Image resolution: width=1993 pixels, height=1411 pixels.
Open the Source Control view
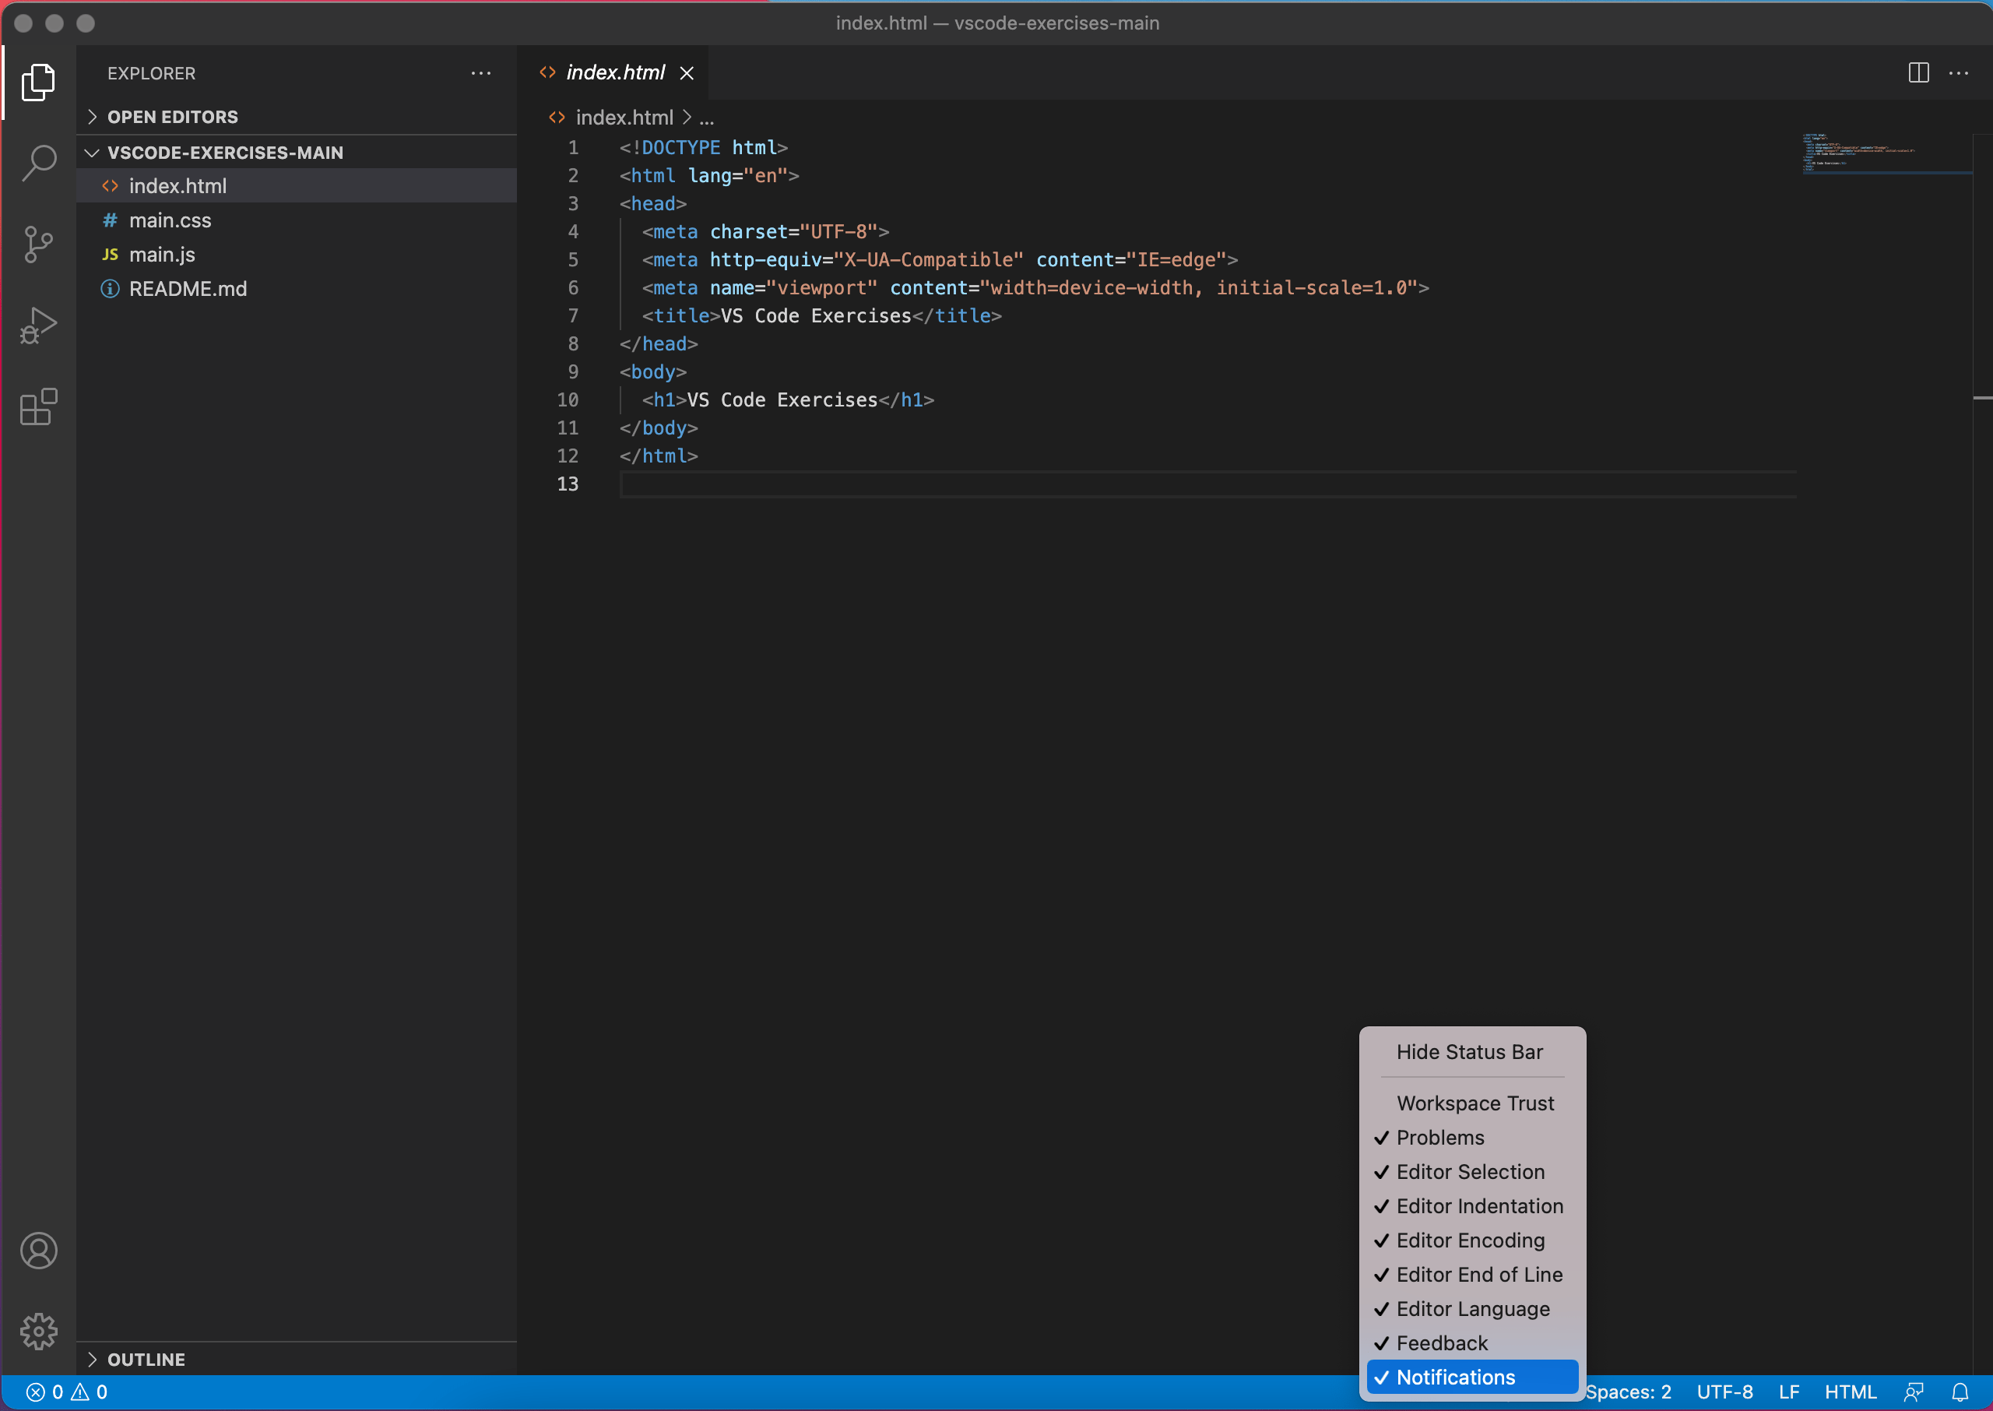[39, 245]
